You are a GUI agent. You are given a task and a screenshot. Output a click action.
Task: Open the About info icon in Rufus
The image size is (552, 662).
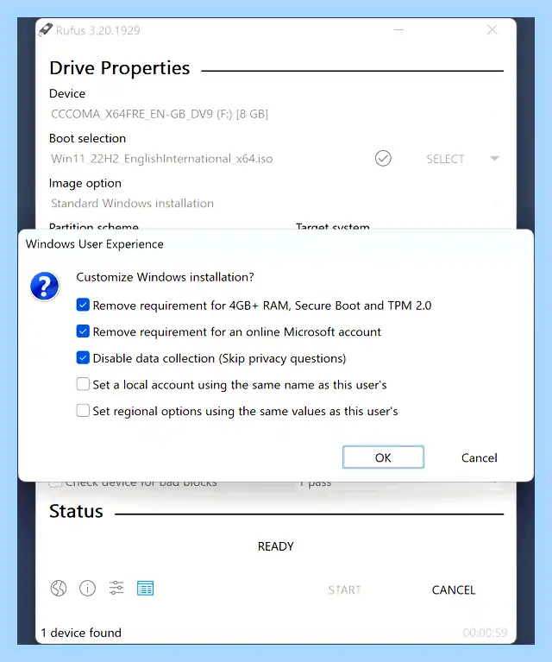(x=87, y=588)
